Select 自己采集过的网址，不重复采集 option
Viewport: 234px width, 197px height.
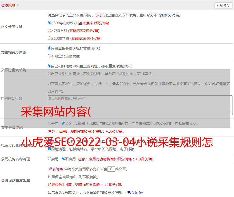49,73
